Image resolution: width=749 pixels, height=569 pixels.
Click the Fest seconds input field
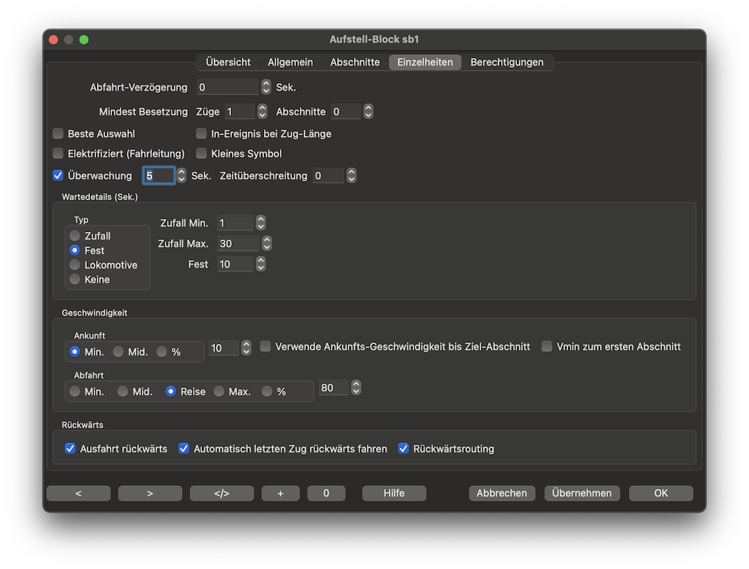(235, 265)
